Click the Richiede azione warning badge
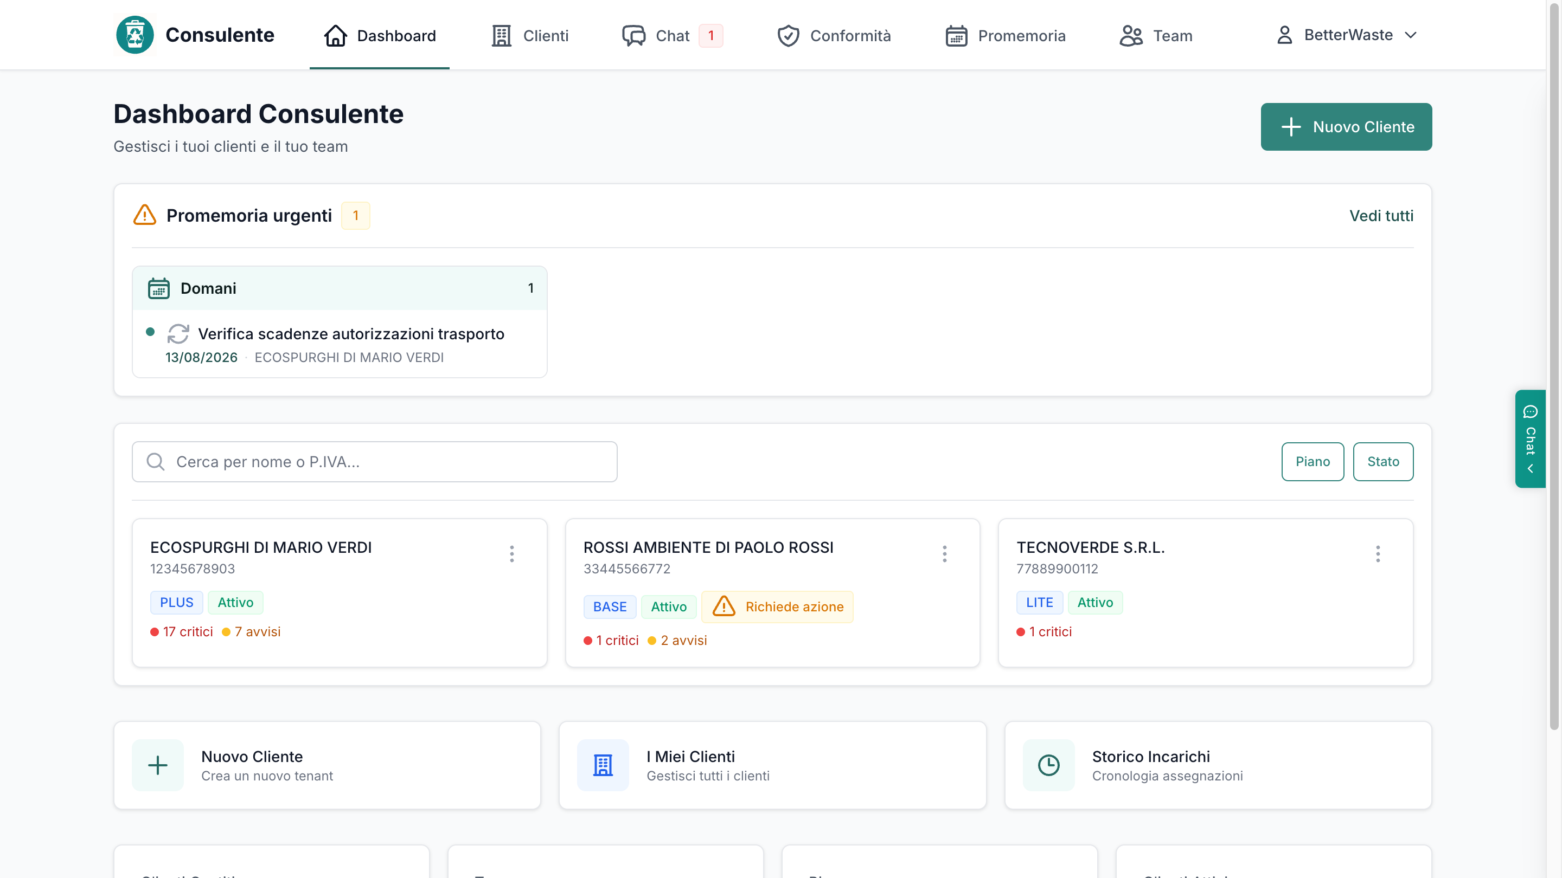The height and width of the screenshot is (878, 1562). [x=777, y=606]
